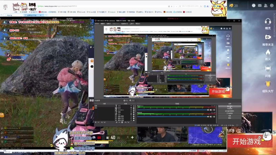Screen dimensions: 276x155
Task: Open the 文件 menu in OBS
Action: (97, 23)
